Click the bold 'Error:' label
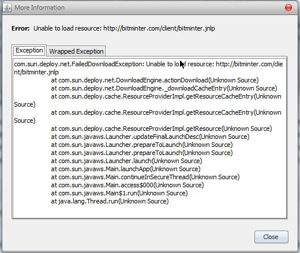Image resolution: width=300 pixels, height=253 pixels. [21, 28]
